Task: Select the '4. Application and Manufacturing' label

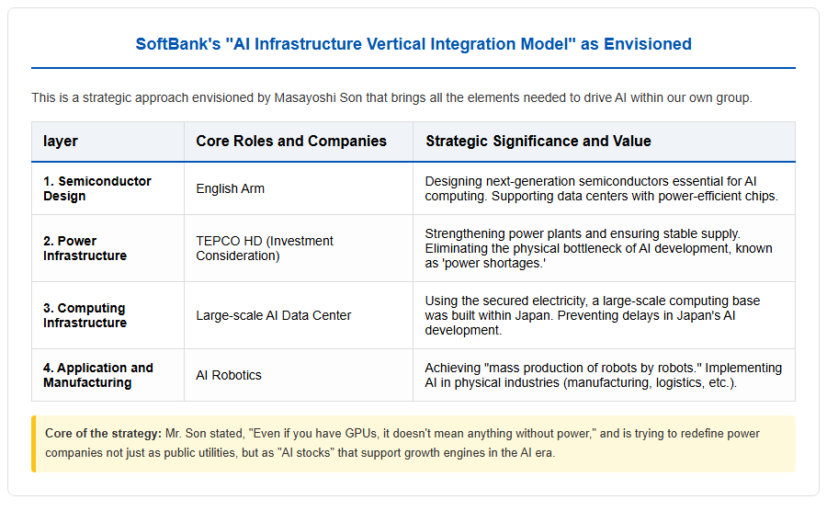Action: click(98, 375)
